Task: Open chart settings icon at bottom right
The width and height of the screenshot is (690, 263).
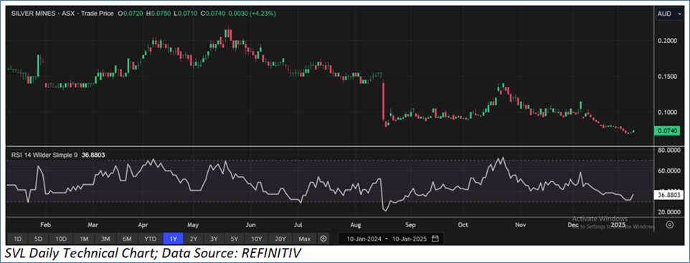Action: click(670, 225)
